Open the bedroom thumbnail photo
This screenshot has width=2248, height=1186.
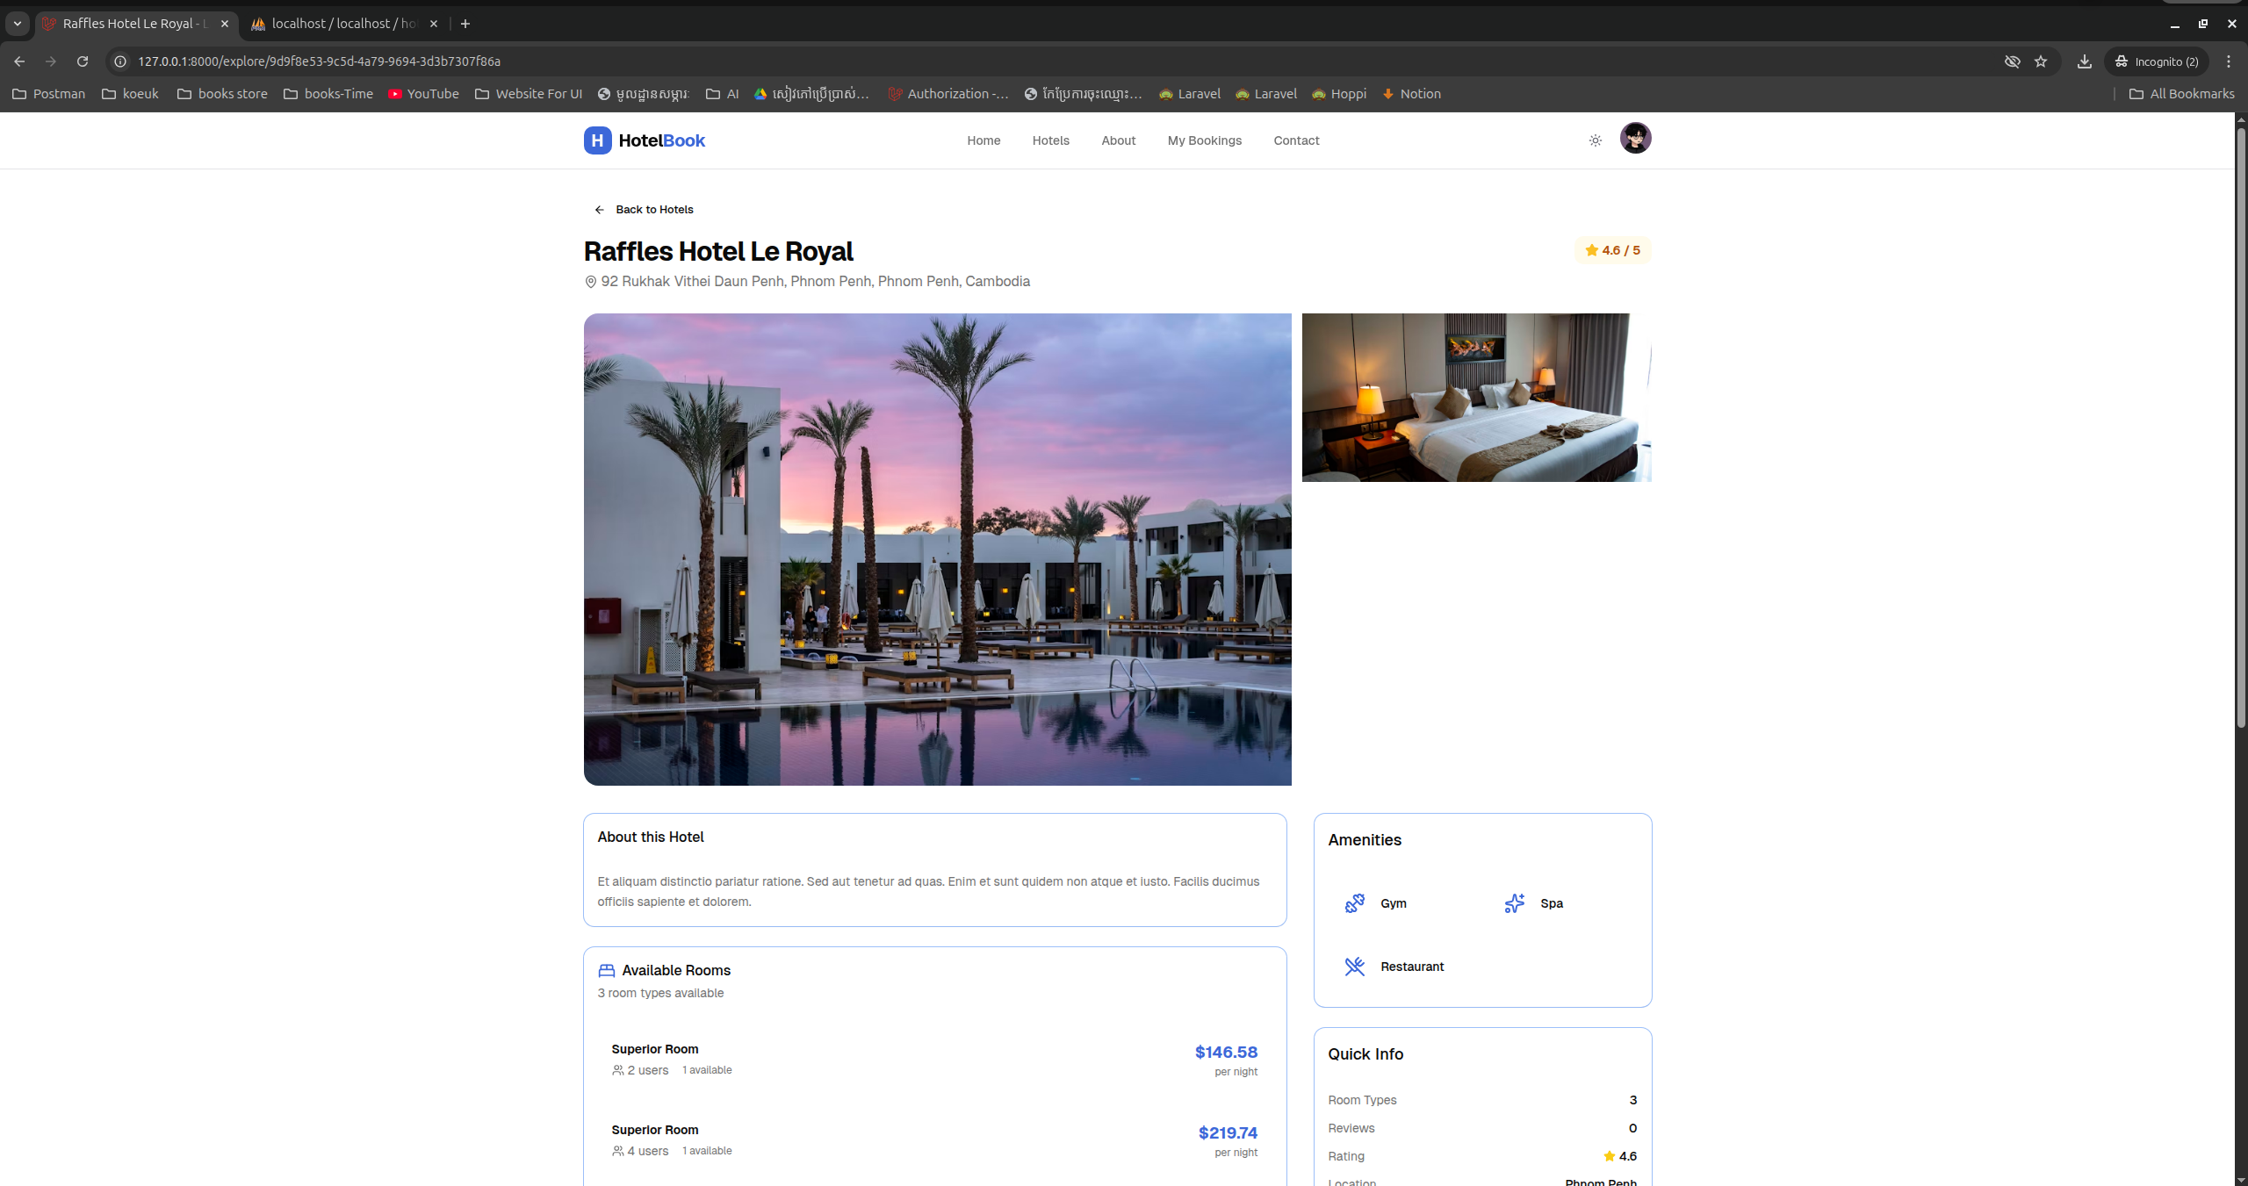[1476, 398]
